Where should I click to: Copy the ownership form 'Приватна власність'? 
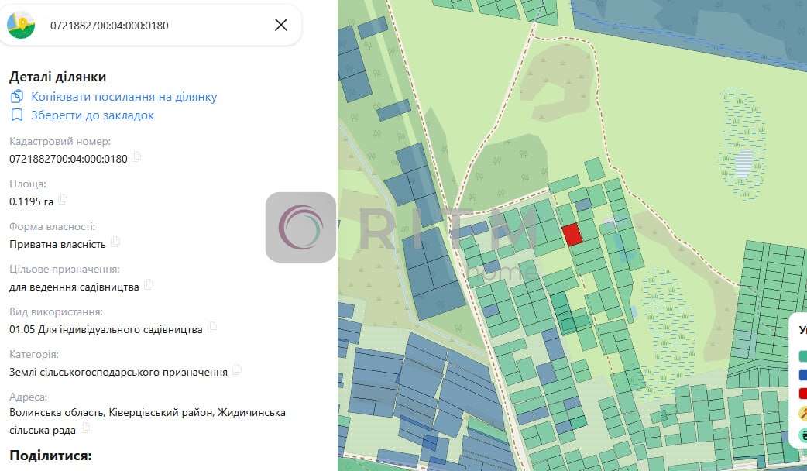click(x=115, y=242)
